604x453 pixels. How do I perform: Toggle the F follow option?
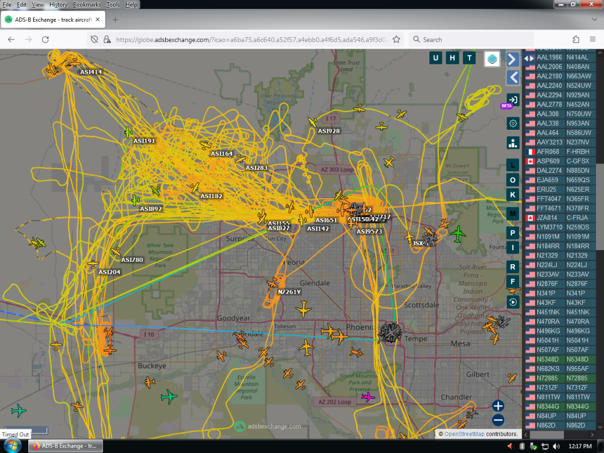pos(513,281)
